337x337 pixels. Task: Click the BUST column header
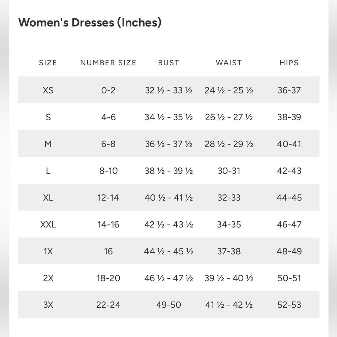click(x=168, y=63)
